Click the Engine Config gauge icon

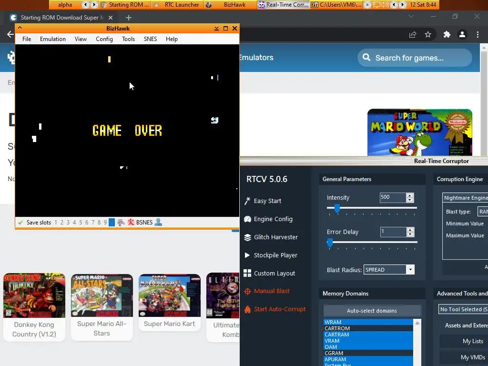(x=247, y=219)
